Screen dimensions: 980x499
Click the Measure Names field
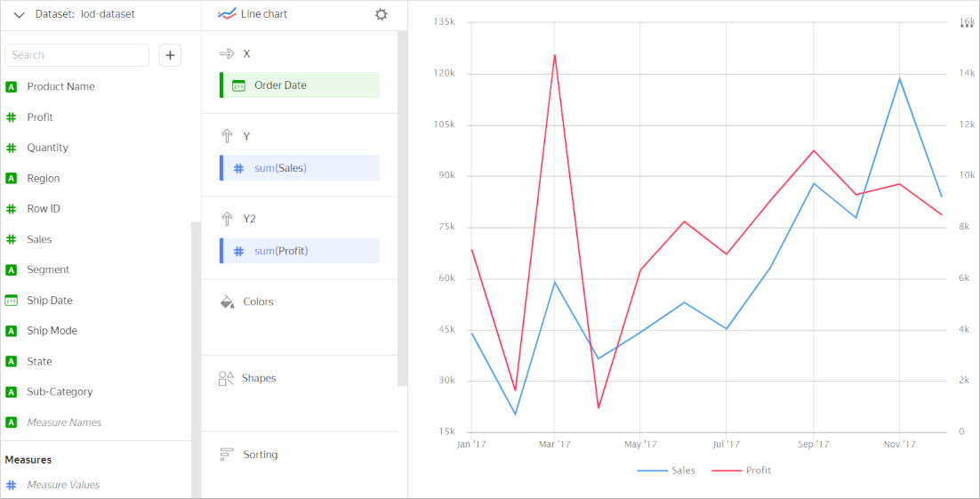click(x=64, y=423)
